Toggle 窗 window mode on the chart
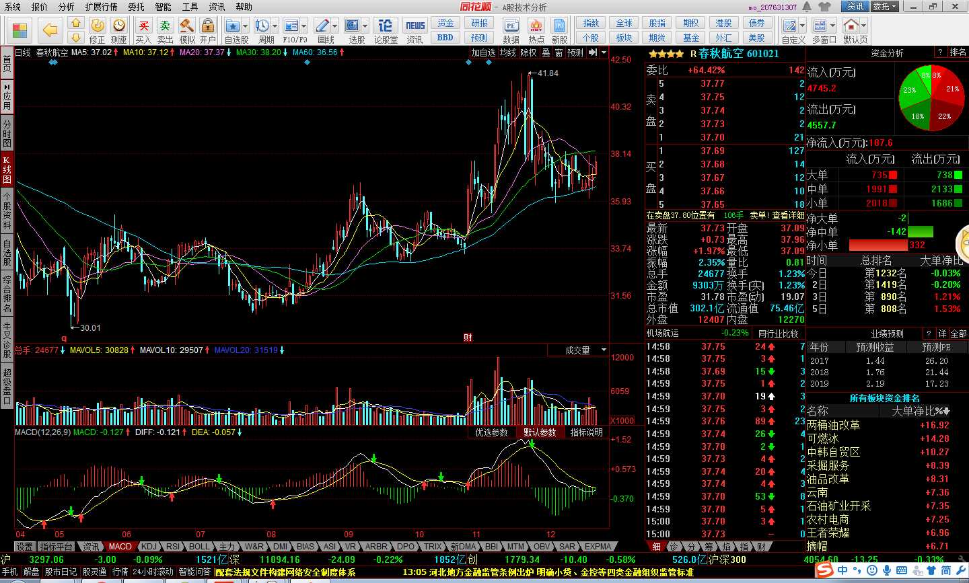The width and height of the screenshot is (969, 583). point(559,52)
